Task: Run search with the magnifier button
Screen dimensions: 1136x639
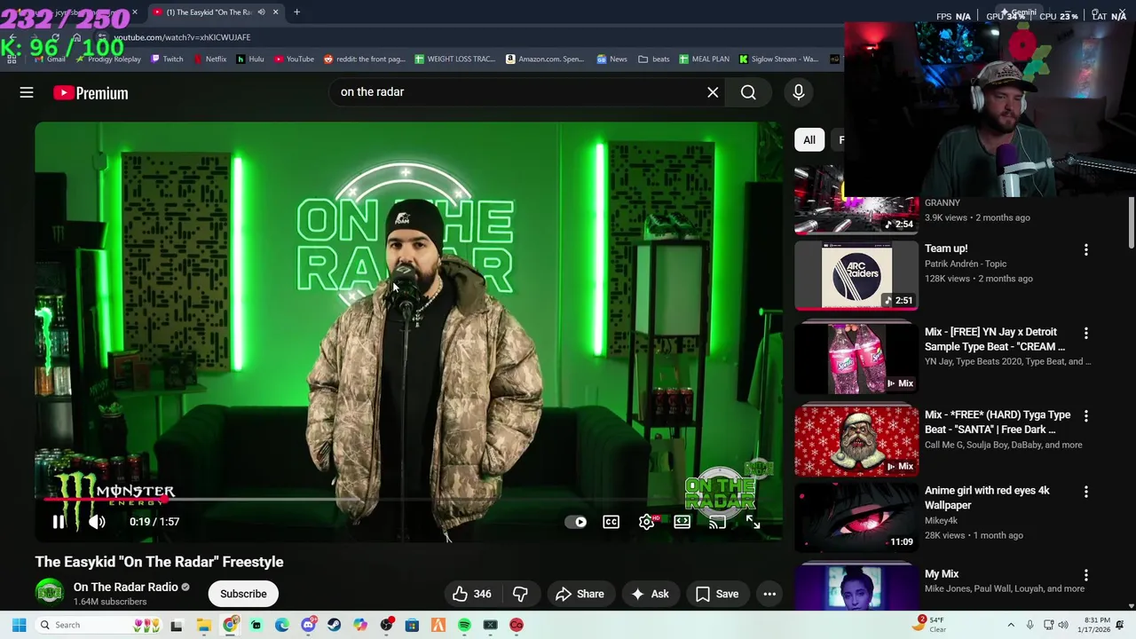Action: point(748,92)
